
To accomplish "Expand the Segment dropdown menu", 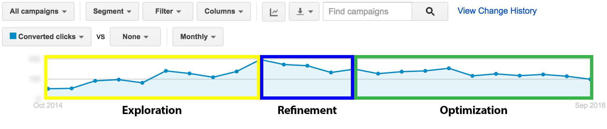I will pyautogui.click(x=112, y=11).
